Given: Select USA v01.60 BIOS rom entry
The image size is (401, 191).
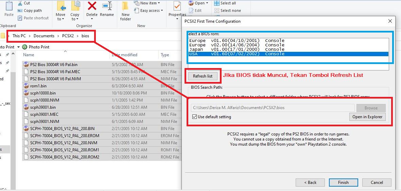Looking at the screenshot, I should point(289,54).
